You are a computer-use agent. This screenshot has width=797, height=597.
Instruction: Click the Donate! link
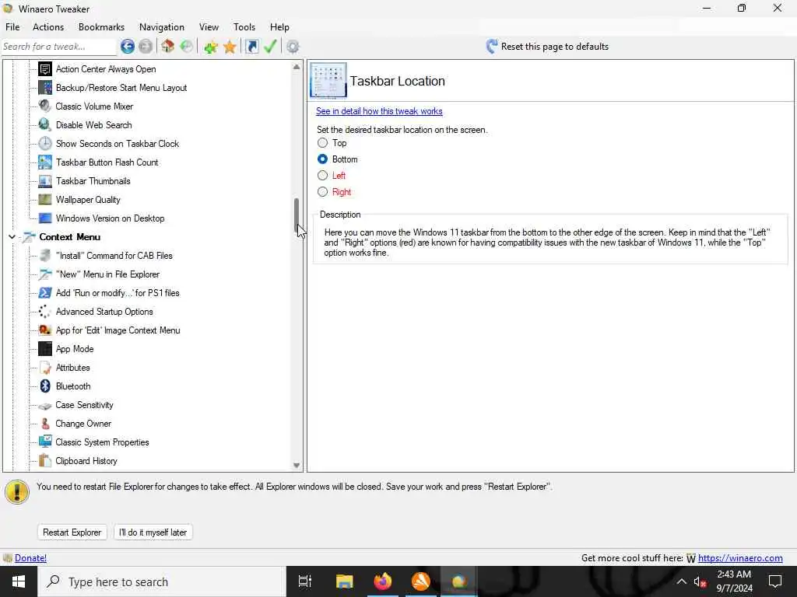coord(30,558)
